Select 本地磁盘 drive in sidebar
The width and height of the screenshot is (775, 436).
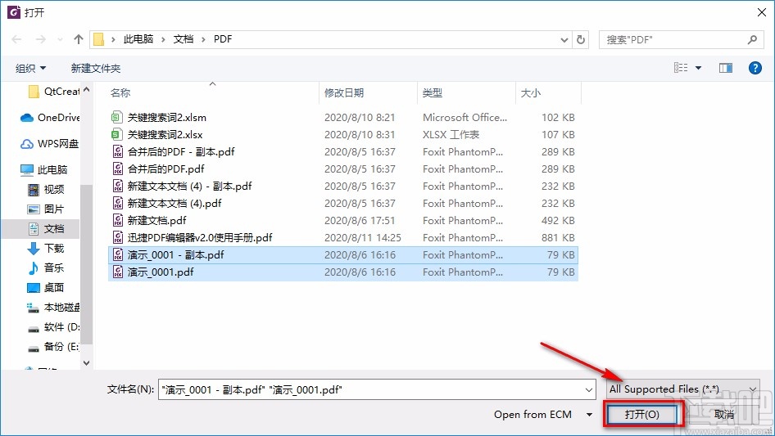(x=53, y=307)
